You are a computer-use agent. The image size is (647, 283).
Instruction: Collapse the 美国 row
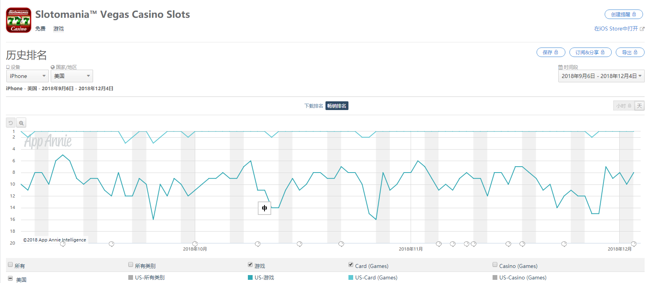(x=10, y=279)
